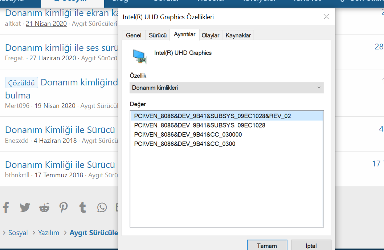Open the Olaylar tab

pos(211,35)
